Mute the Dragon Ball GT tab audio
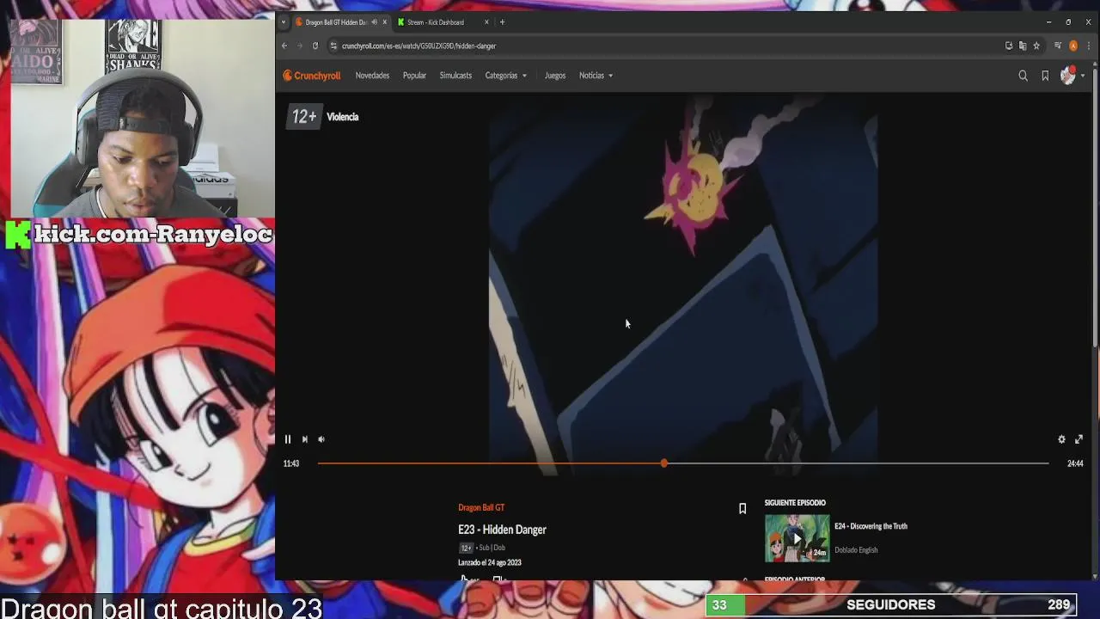This screenshot has height=619, width=1100. (x=374, y=22)
